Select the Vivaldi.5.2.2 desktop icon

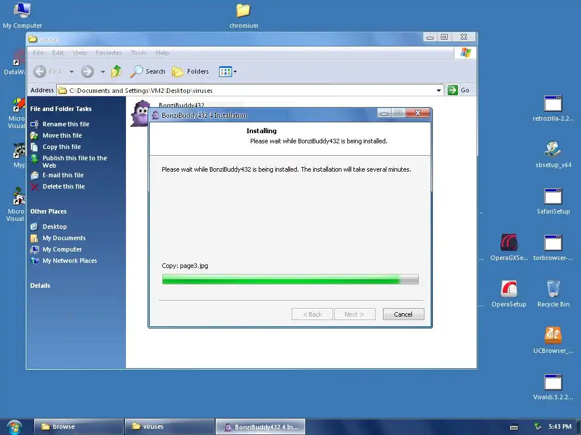click(x=553, y=387)
